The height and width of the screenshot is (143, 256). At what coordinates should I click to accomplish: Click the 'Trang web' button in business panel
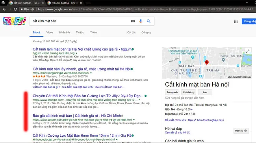point(172,92)
